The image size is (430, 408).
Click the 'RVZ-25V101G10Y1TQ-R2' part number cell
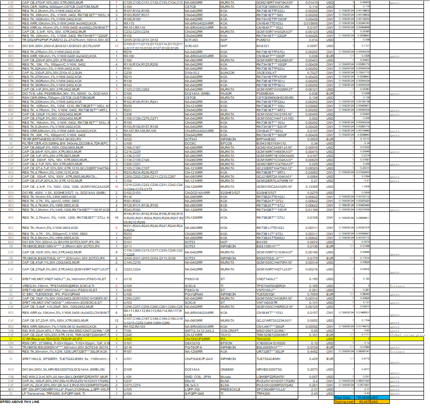[x=276, y=381]
